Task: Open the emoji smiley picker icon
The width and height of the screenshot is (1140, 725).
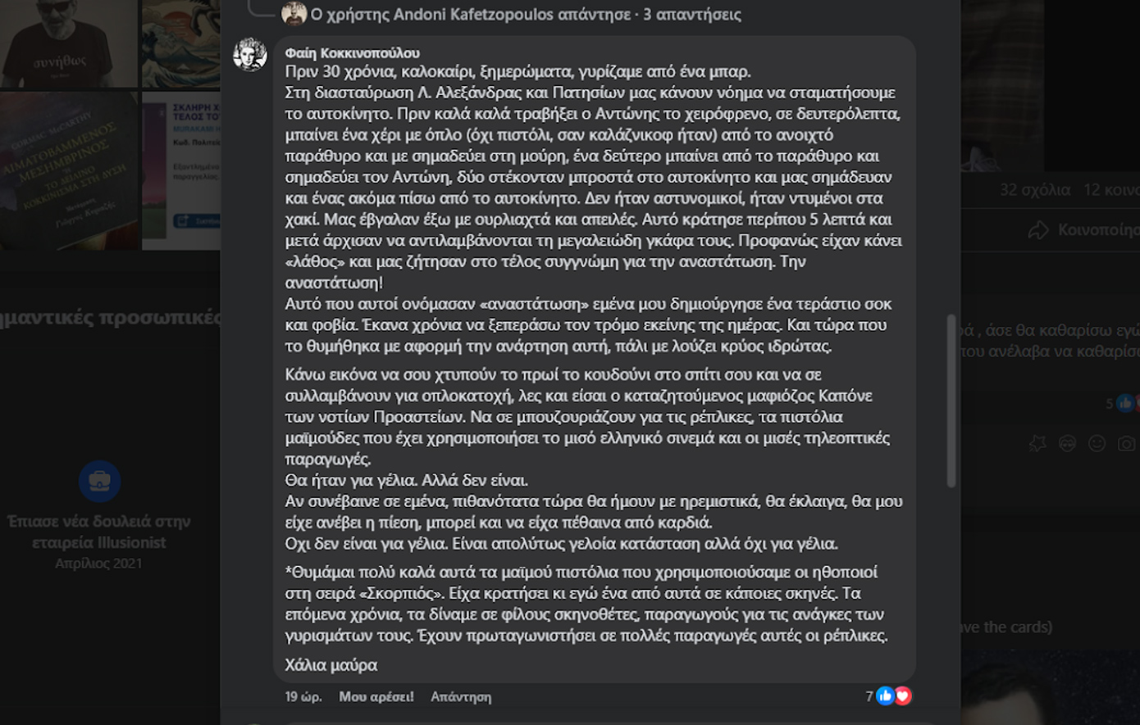Action: pyautogui.click(x=1097, y=443)
